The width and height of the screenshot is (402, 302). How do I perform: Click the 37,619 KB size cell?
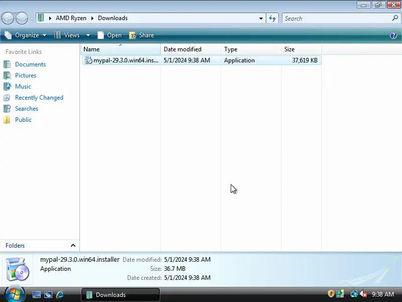(x=305, y=60)
